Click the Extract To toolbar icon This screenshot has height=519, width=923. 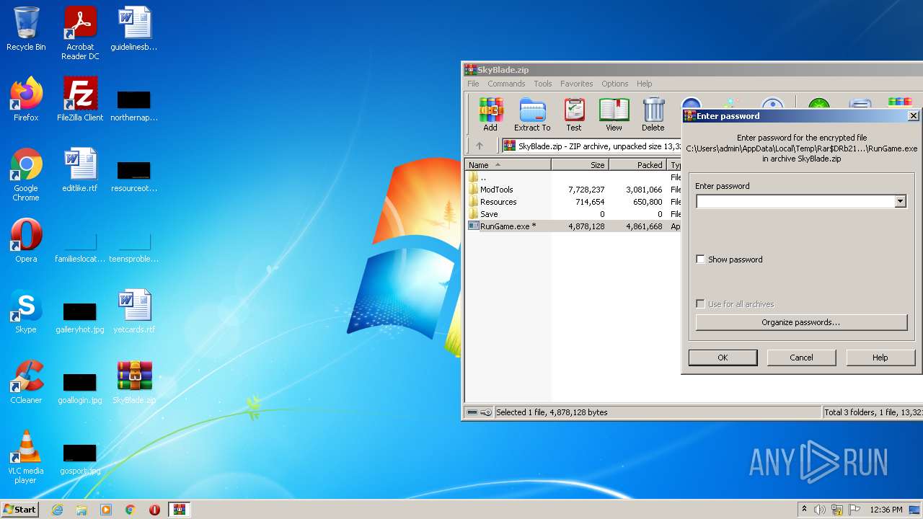[532, 115]
